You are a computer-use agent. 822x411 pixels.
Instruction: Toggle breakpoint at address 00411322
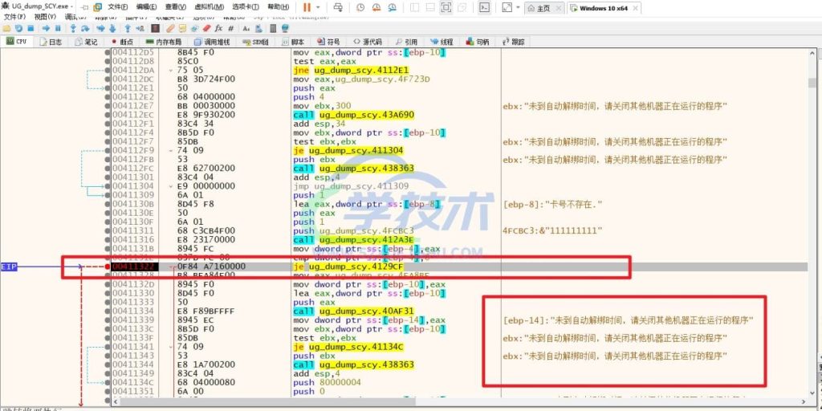click(x=106, y=266)
